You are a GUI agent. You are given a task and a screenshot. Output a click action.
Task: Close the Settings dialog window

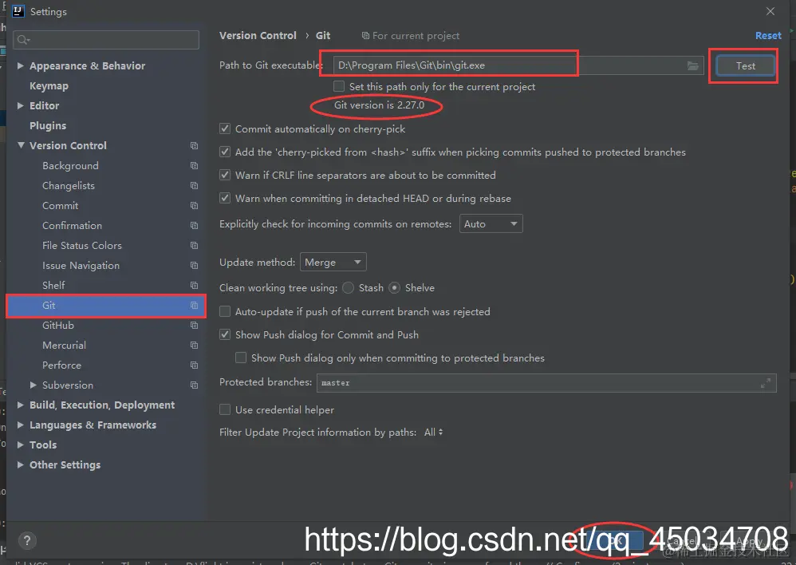point(770,11)
